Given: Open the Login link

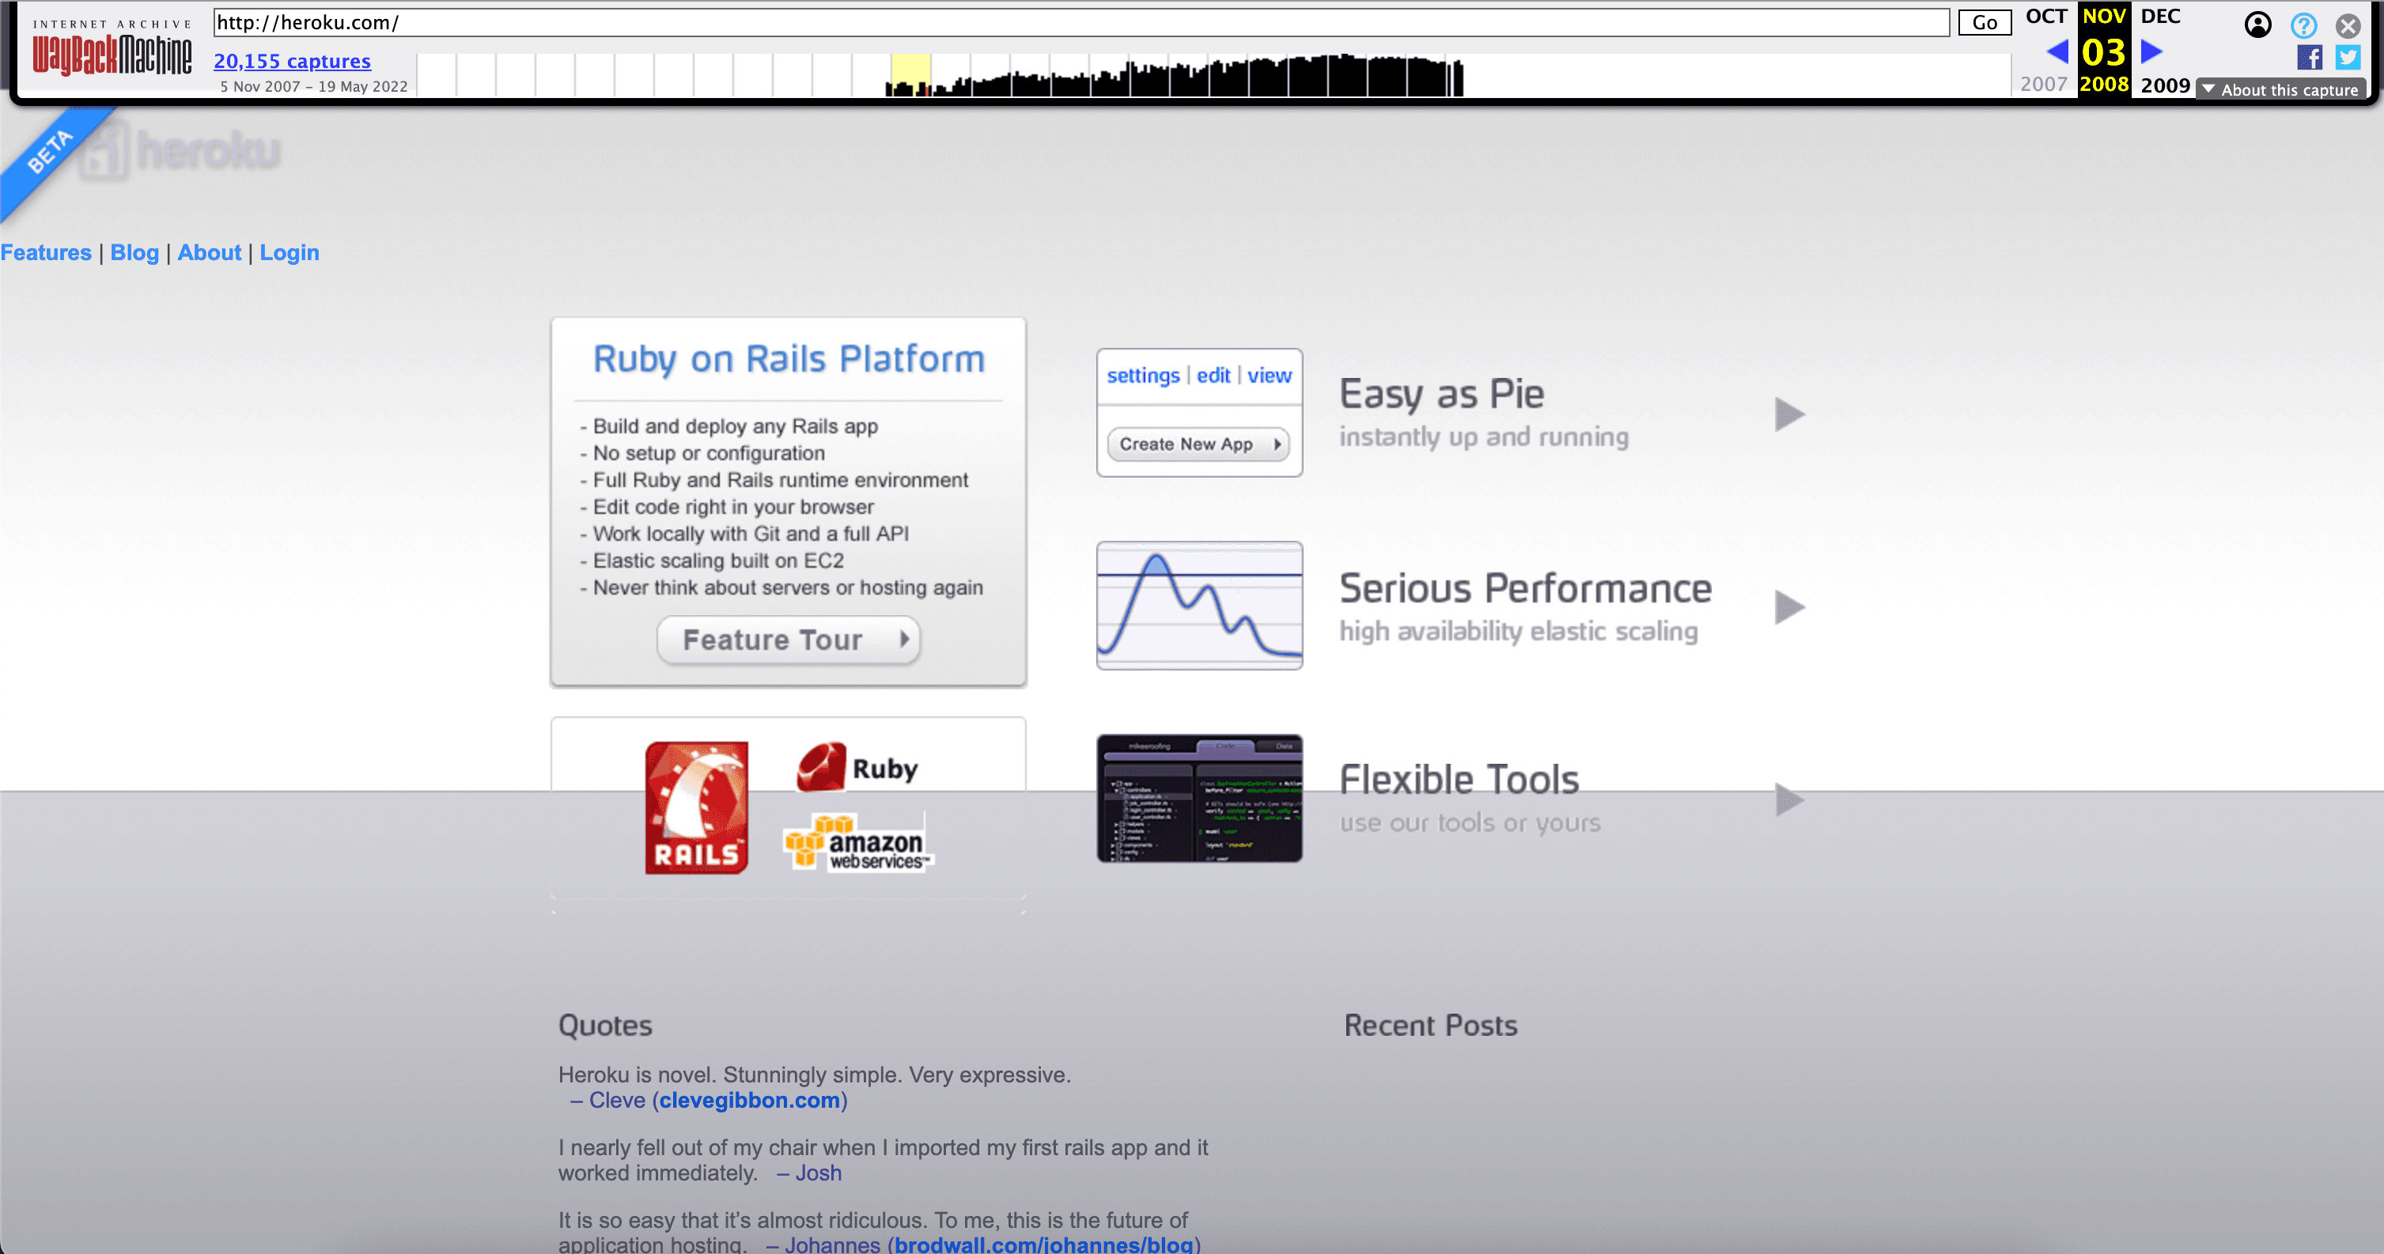Looking at the screenshot, I should 289,252.
